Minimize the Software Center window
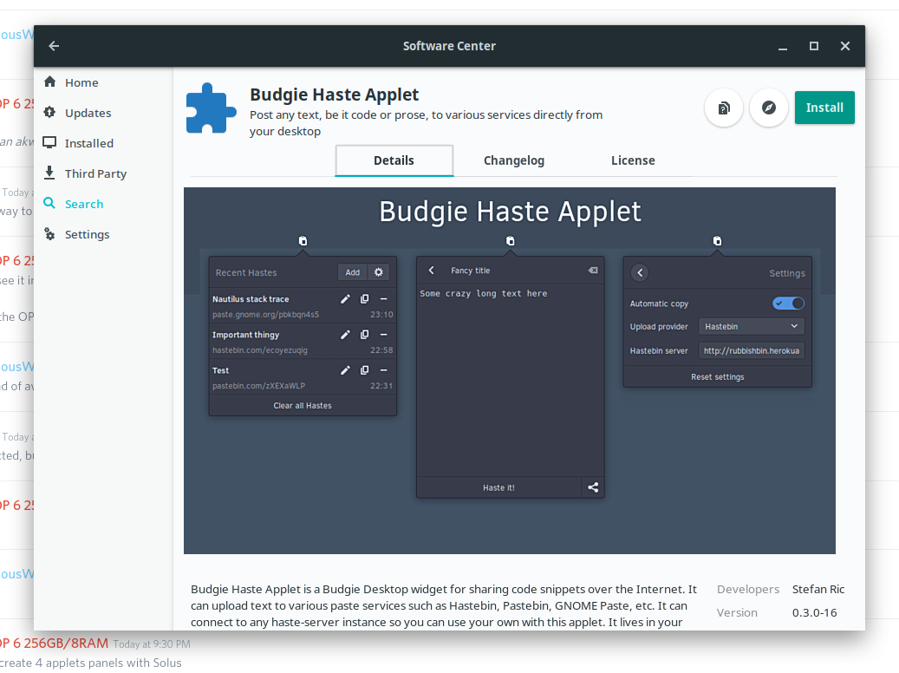Screen dimensions: 899x673 783,46
